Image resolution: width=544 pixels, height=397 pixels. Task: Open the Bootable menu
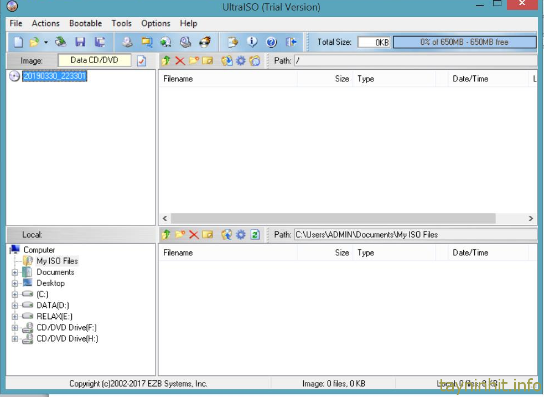(85, 23)
